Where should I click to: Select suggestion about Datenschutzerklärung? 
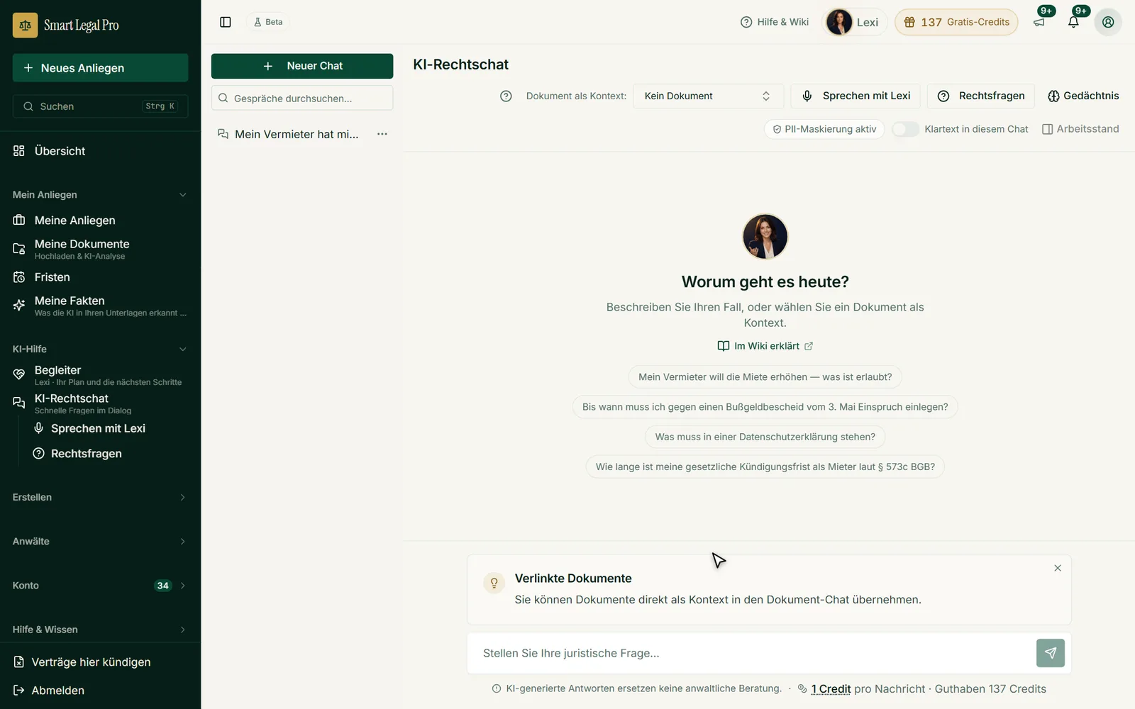[765, 437]
